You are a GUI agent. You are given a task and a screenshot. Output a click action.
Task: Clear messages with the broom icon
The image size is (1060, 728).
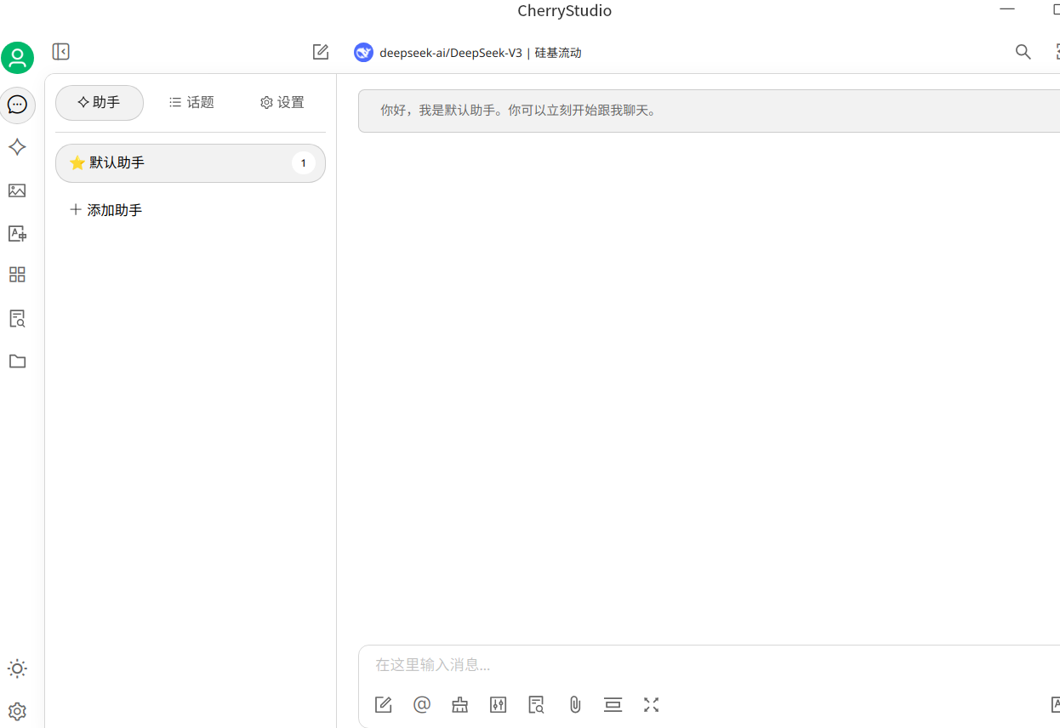pos(460,705)
